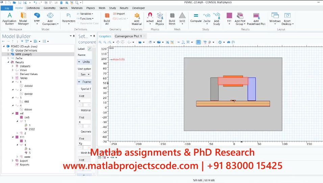
Task: Click Zoom Extents in graphics toolbar
Action: click(x=118, y=42)
